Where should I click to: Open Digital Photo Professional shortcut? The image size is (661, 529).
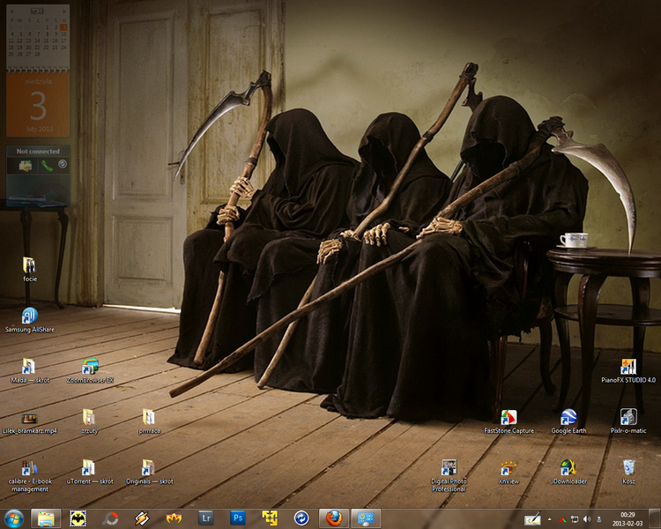pos(449,476)
